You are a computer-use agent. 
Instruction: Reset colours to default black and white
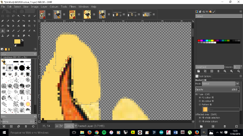tap(15, 45)
